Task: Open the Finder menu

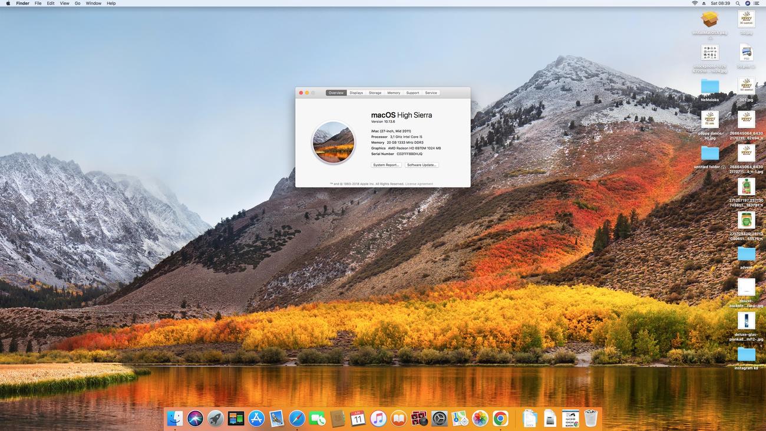Action: tap(22, 4)
